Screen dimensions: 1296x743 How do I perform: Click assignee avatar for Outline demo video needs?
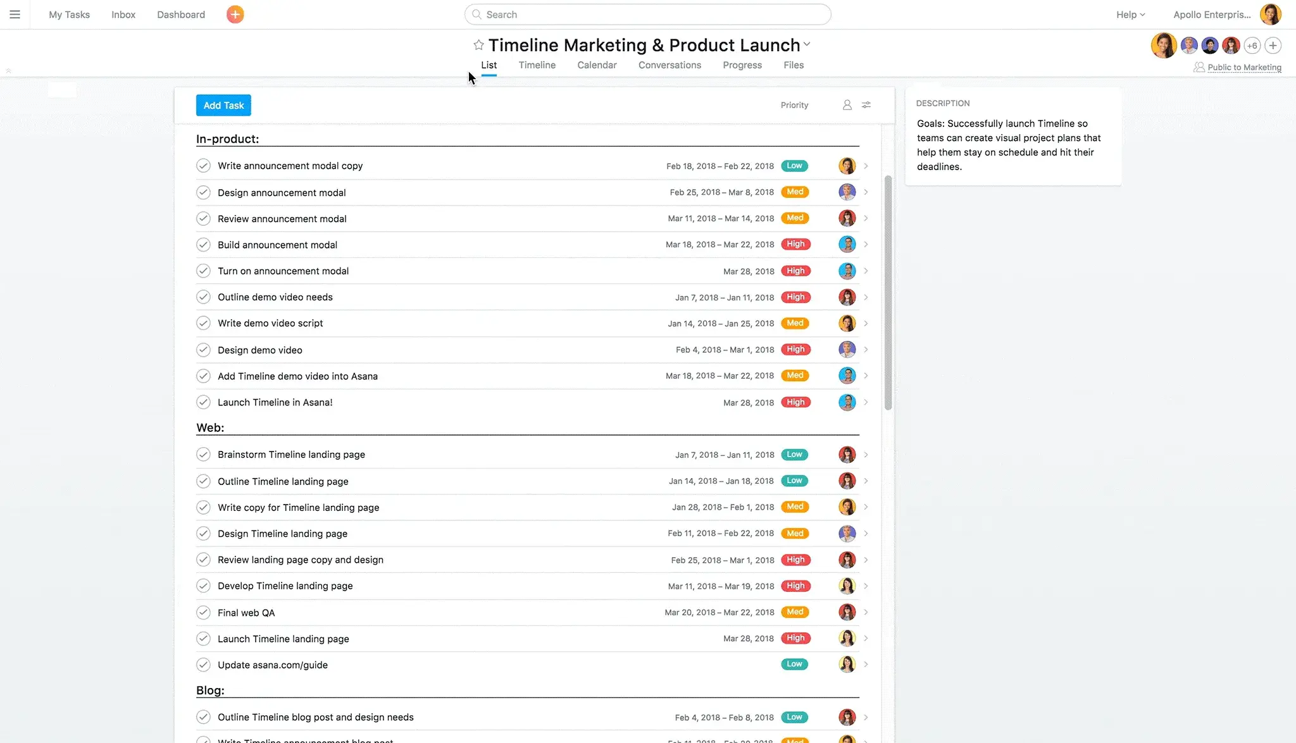click(x=847, y=297)
